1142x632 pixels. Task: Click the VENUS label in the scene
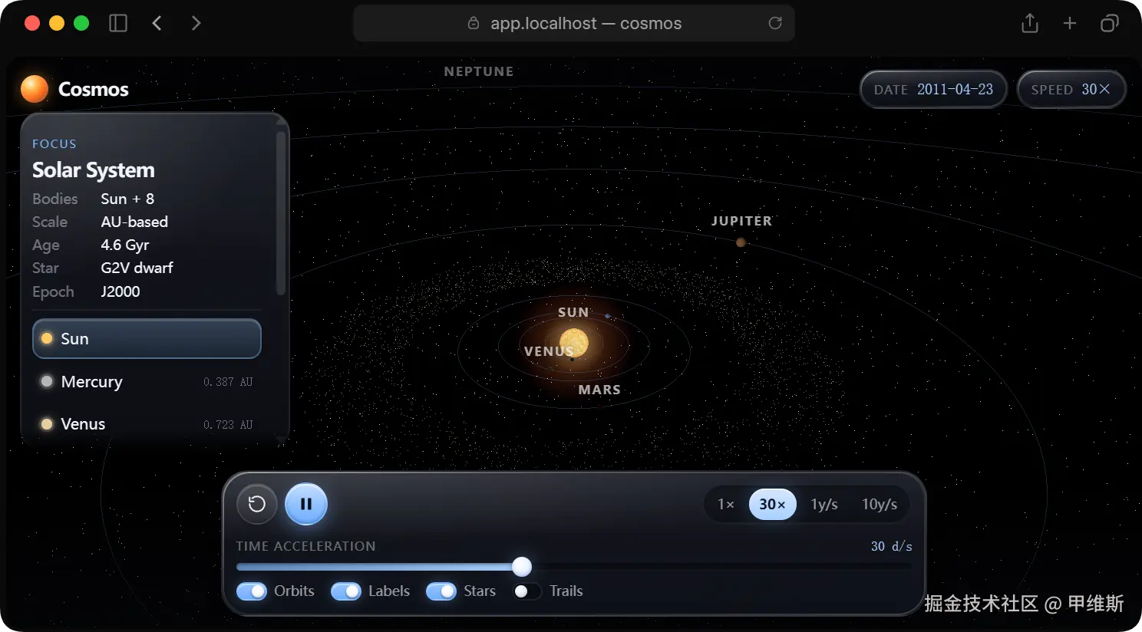[549, 351]
